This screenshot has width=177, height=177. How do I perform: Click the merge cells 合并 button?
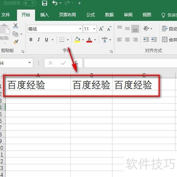(x=170, y=39)
